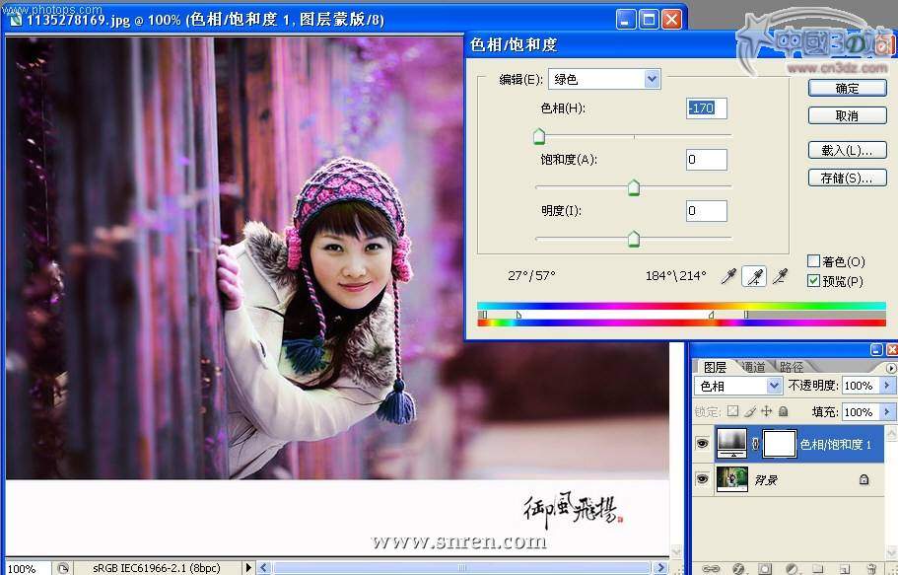Open the status bar info arrow menu

[248, 568]
